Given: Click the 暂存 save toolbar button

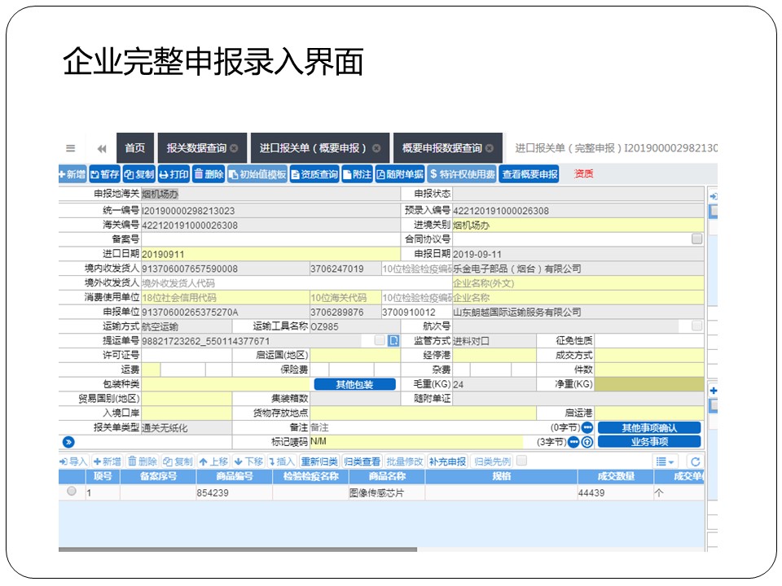Looking at the screenshot, I should pyautogui.click(x=104, y=174).
